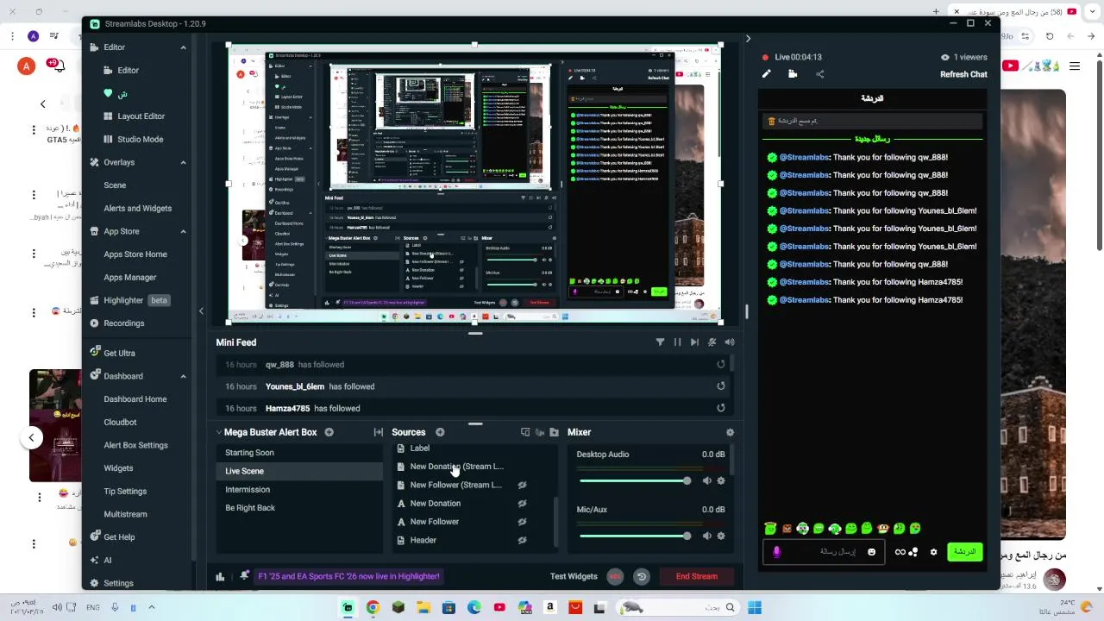Click the share stream icon
Screen dimensions: 1104x621
click(x=819, y=74)
